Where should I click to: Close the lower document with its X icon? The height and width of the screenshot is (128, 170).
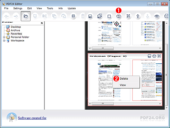pos(159,56)
